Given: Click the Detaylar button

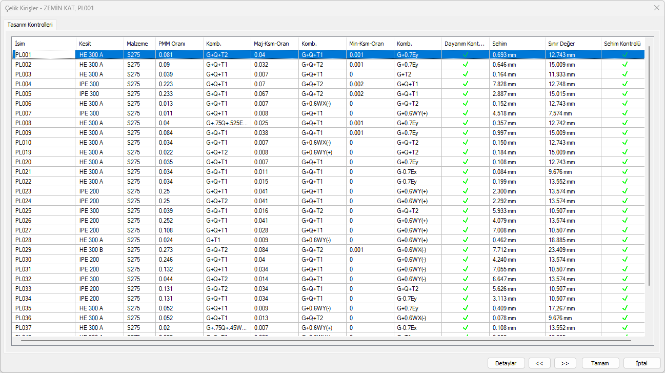Looking at the screenshot, I should coord(506,363).
